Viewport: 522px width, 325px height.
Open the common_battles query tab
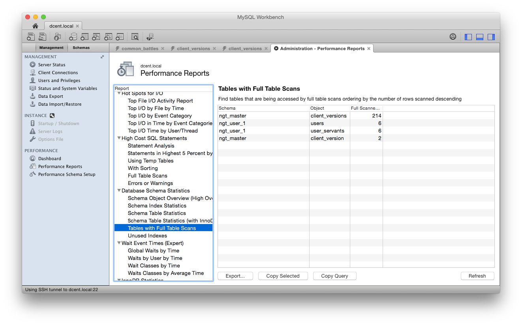pyautogui.click(x=140, y=49)
